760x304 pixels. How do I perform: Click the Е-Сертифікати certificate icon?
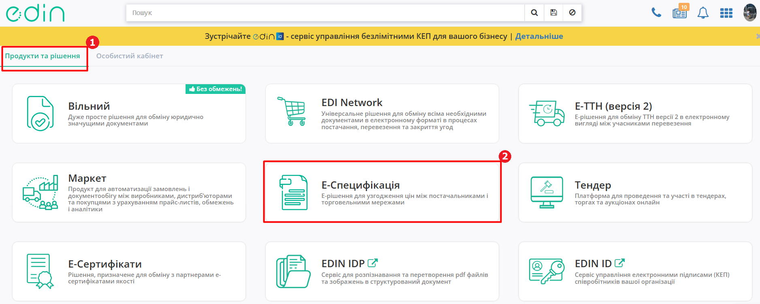tap(40, 271)
